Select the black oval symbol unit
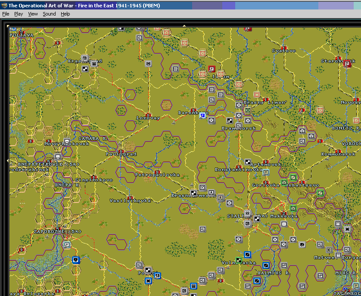Image resolution: width=361 pixels, height=296 pixels. pyautogui.click(x=347, y=229)
